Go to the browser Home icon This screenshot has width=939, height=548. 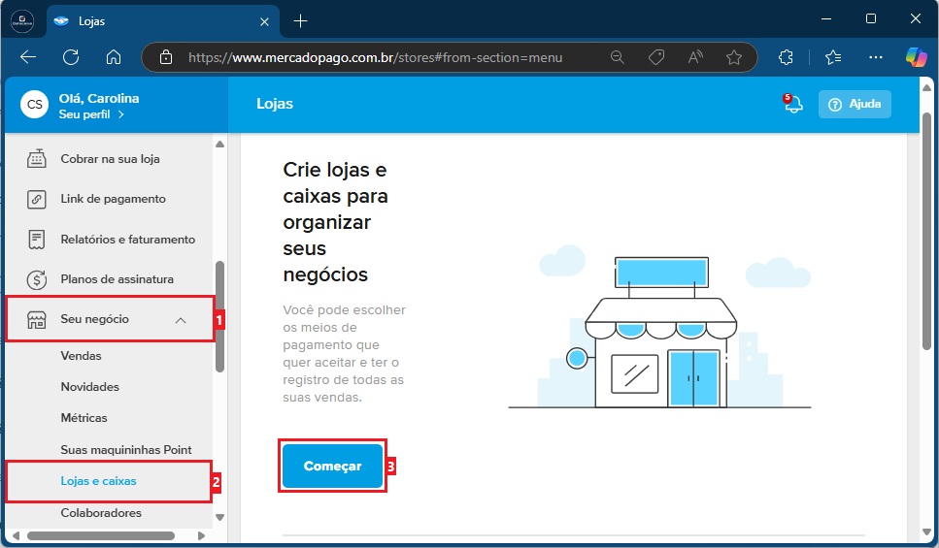114,57
